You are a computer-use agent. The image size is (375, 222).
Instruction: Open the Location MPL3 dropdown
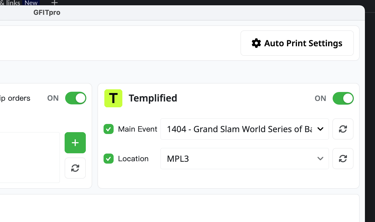[245, 159]
